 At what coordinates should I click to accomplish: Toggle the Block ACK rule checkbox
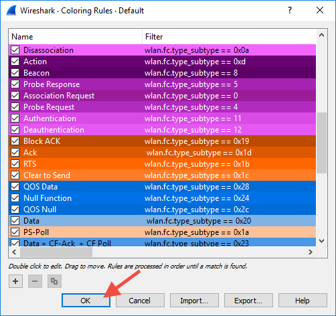tap(15, 141)
